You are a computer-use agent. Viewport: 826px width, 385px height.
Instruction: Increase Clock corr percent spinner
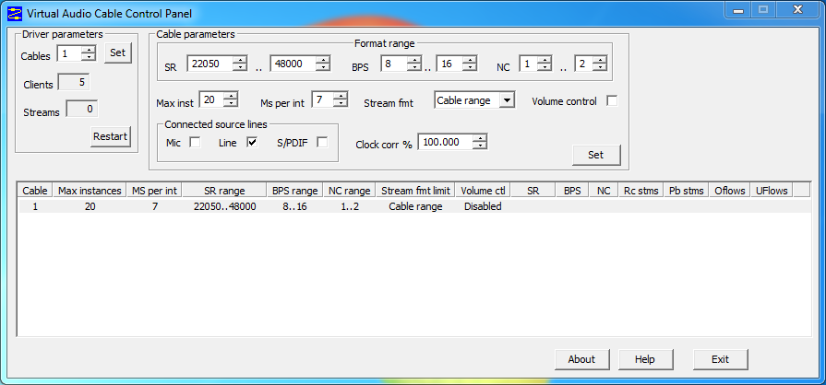tap(481, 138)
